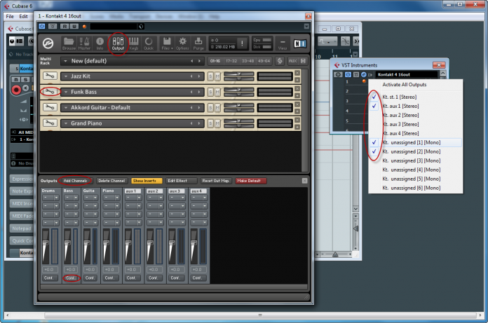Click the record enable button on Cubase track
The width and height of the screenshot is (488, 323).
[16, 90]
